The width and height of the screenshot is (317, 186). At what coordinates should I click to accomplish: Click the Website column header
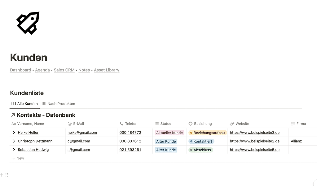tap(242, 124)
